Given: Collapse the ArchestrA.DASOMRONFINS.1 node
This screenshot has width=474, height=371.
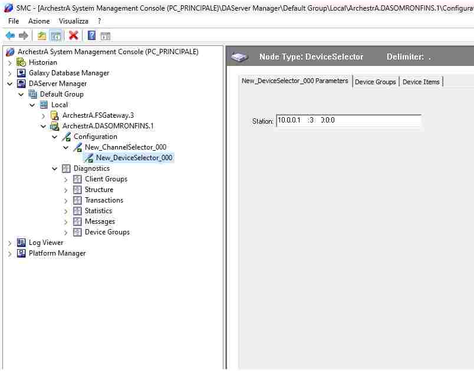Looking at the screenshot, I should 44,126.
